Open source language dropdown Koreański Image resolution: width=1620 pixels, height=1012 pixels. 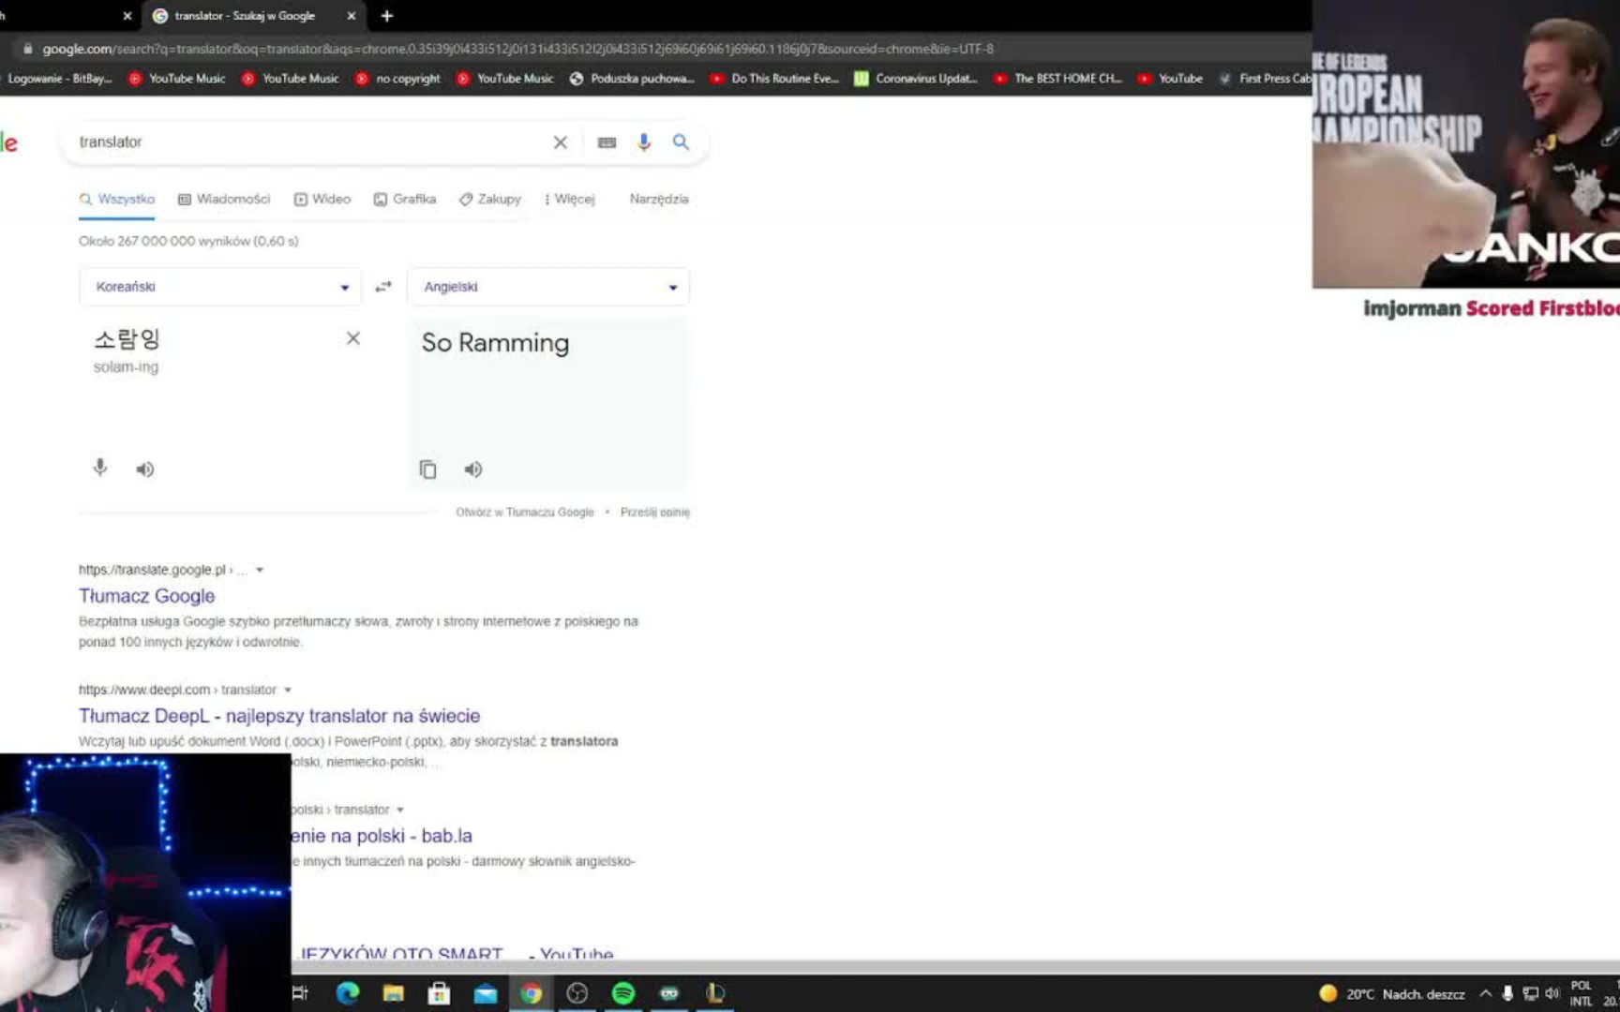pos(219,287)
